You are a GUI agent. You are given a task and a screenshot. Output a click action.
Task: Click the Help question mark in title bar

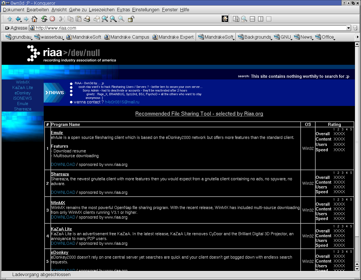point(344,3)
